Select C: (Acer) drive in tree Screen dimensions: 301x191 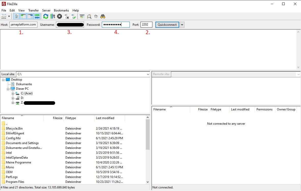click(x=27, y=93)
